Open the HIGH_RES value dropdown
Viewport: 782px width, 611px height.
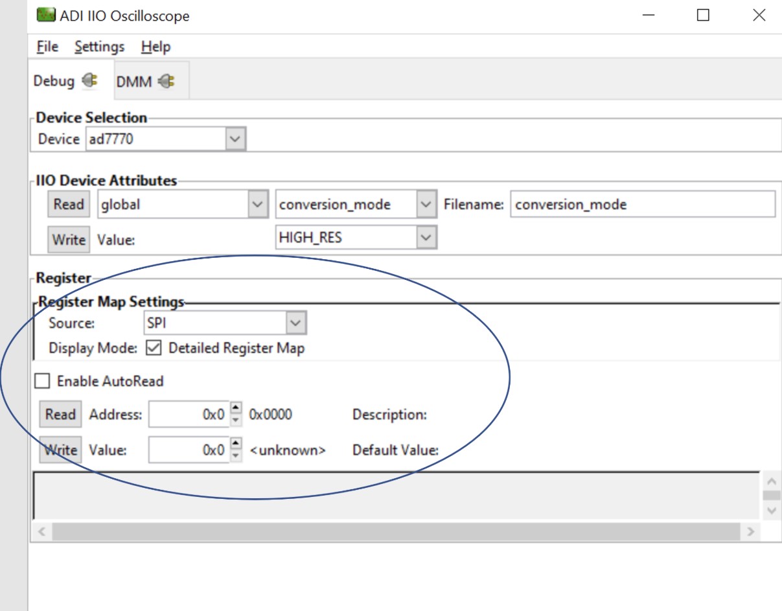tap(426, 238)
